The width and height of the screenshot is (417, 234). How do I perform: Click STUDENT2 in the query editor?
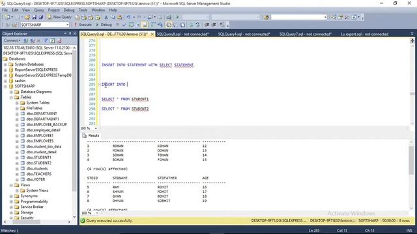point(140,109)
